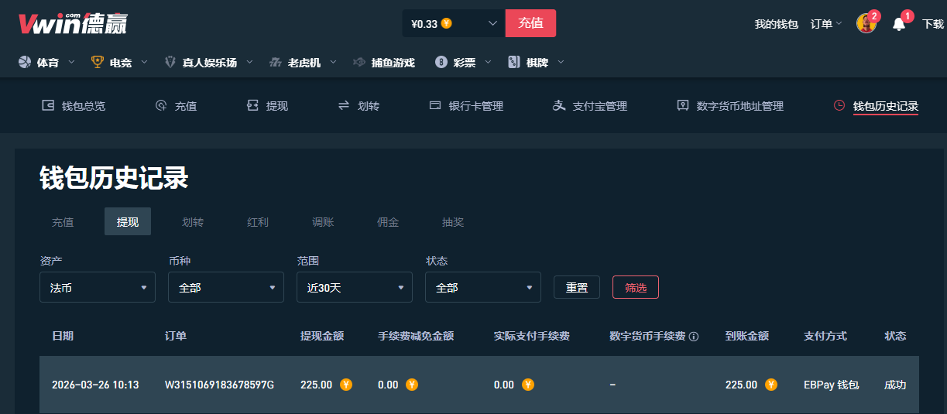
Task: Click the 重置 reset button
Action: click(x=577, y=287)
